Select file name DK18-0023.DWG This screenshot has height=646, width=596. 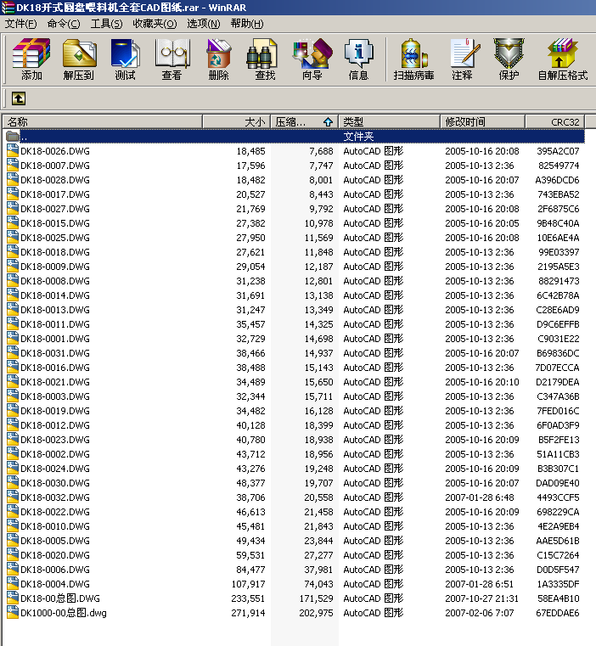coord(55,440)
